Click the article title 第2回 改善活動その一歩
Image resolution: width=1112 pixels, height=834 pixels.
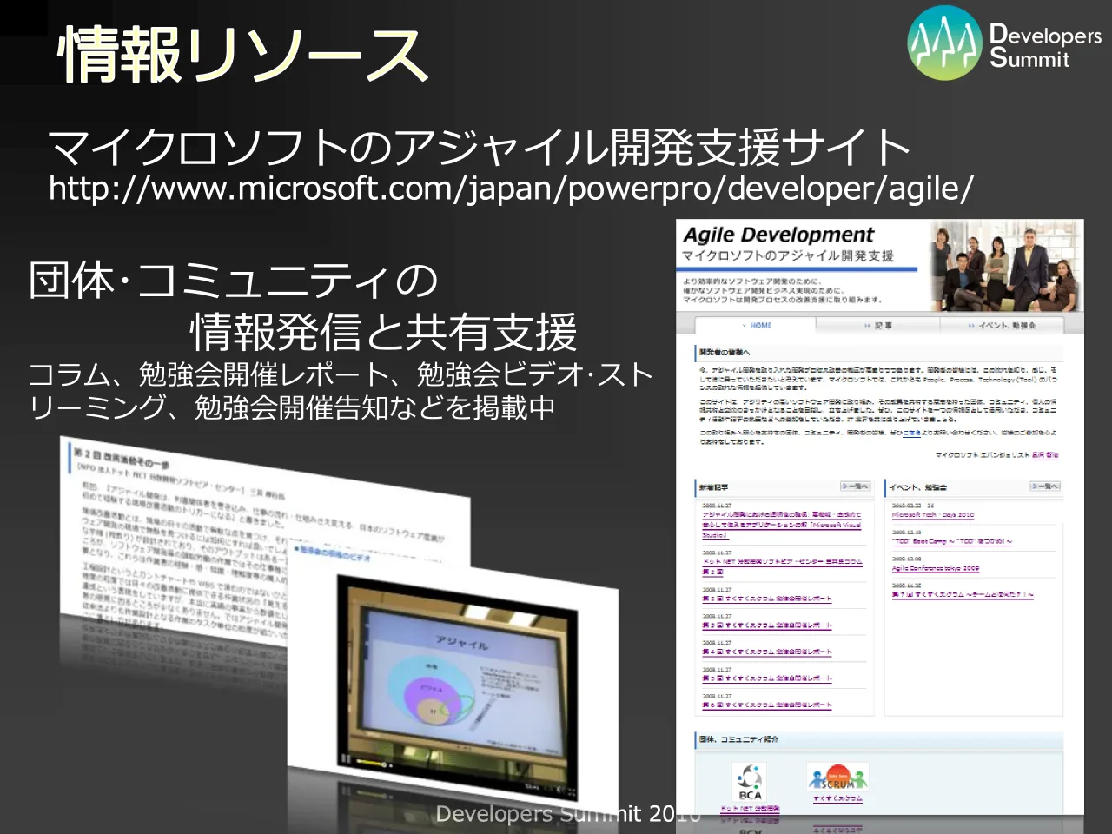click(121, 458)
